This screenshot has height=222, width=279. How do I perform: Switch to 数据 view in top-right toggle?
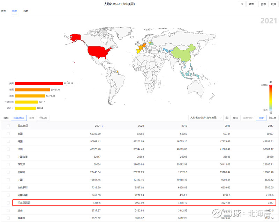pyautogui.click(x=273, y=4)
